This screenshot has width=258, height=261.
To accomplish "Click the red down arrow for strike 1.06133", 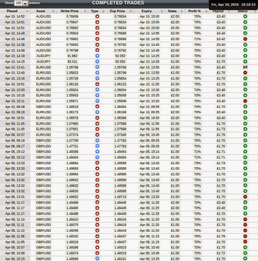I will [x=97, y=84].
